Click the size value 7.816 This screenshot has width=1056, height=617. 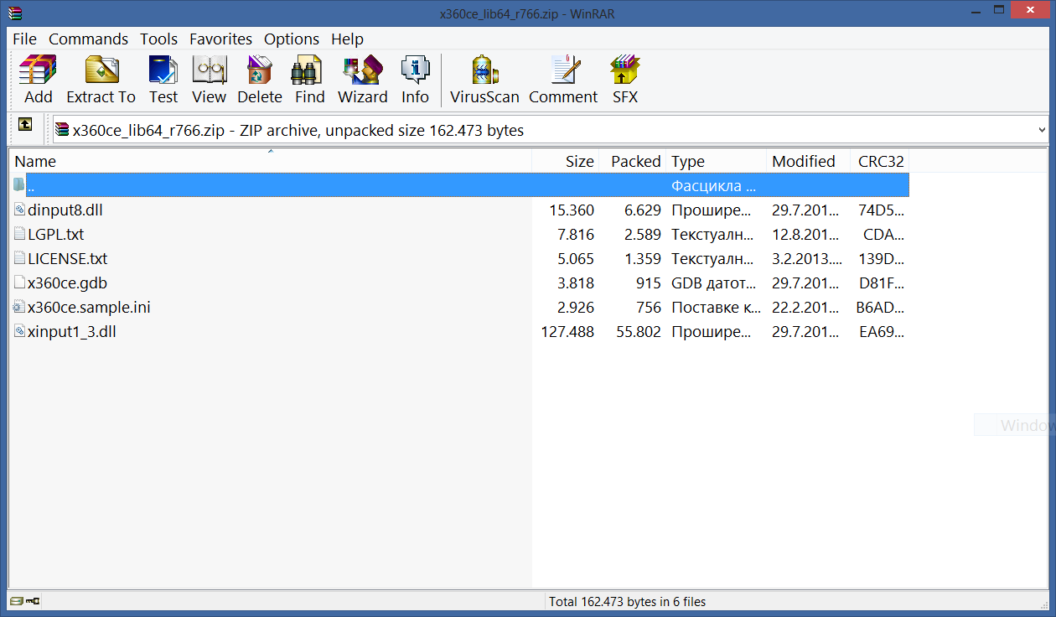pos(576,234)
